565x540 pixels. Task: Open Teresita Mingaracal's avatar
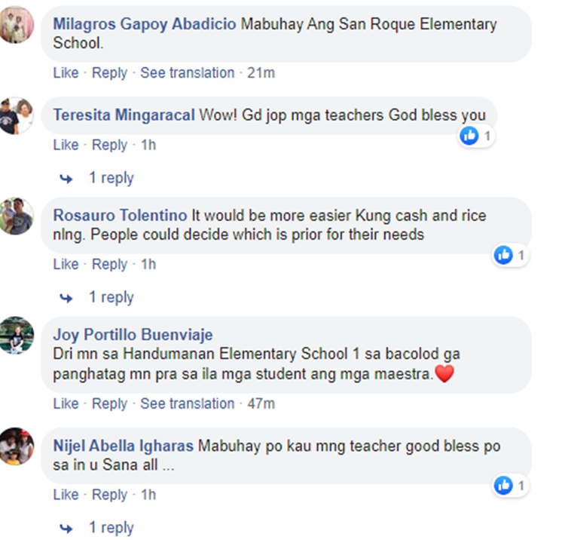coord(16,115)
